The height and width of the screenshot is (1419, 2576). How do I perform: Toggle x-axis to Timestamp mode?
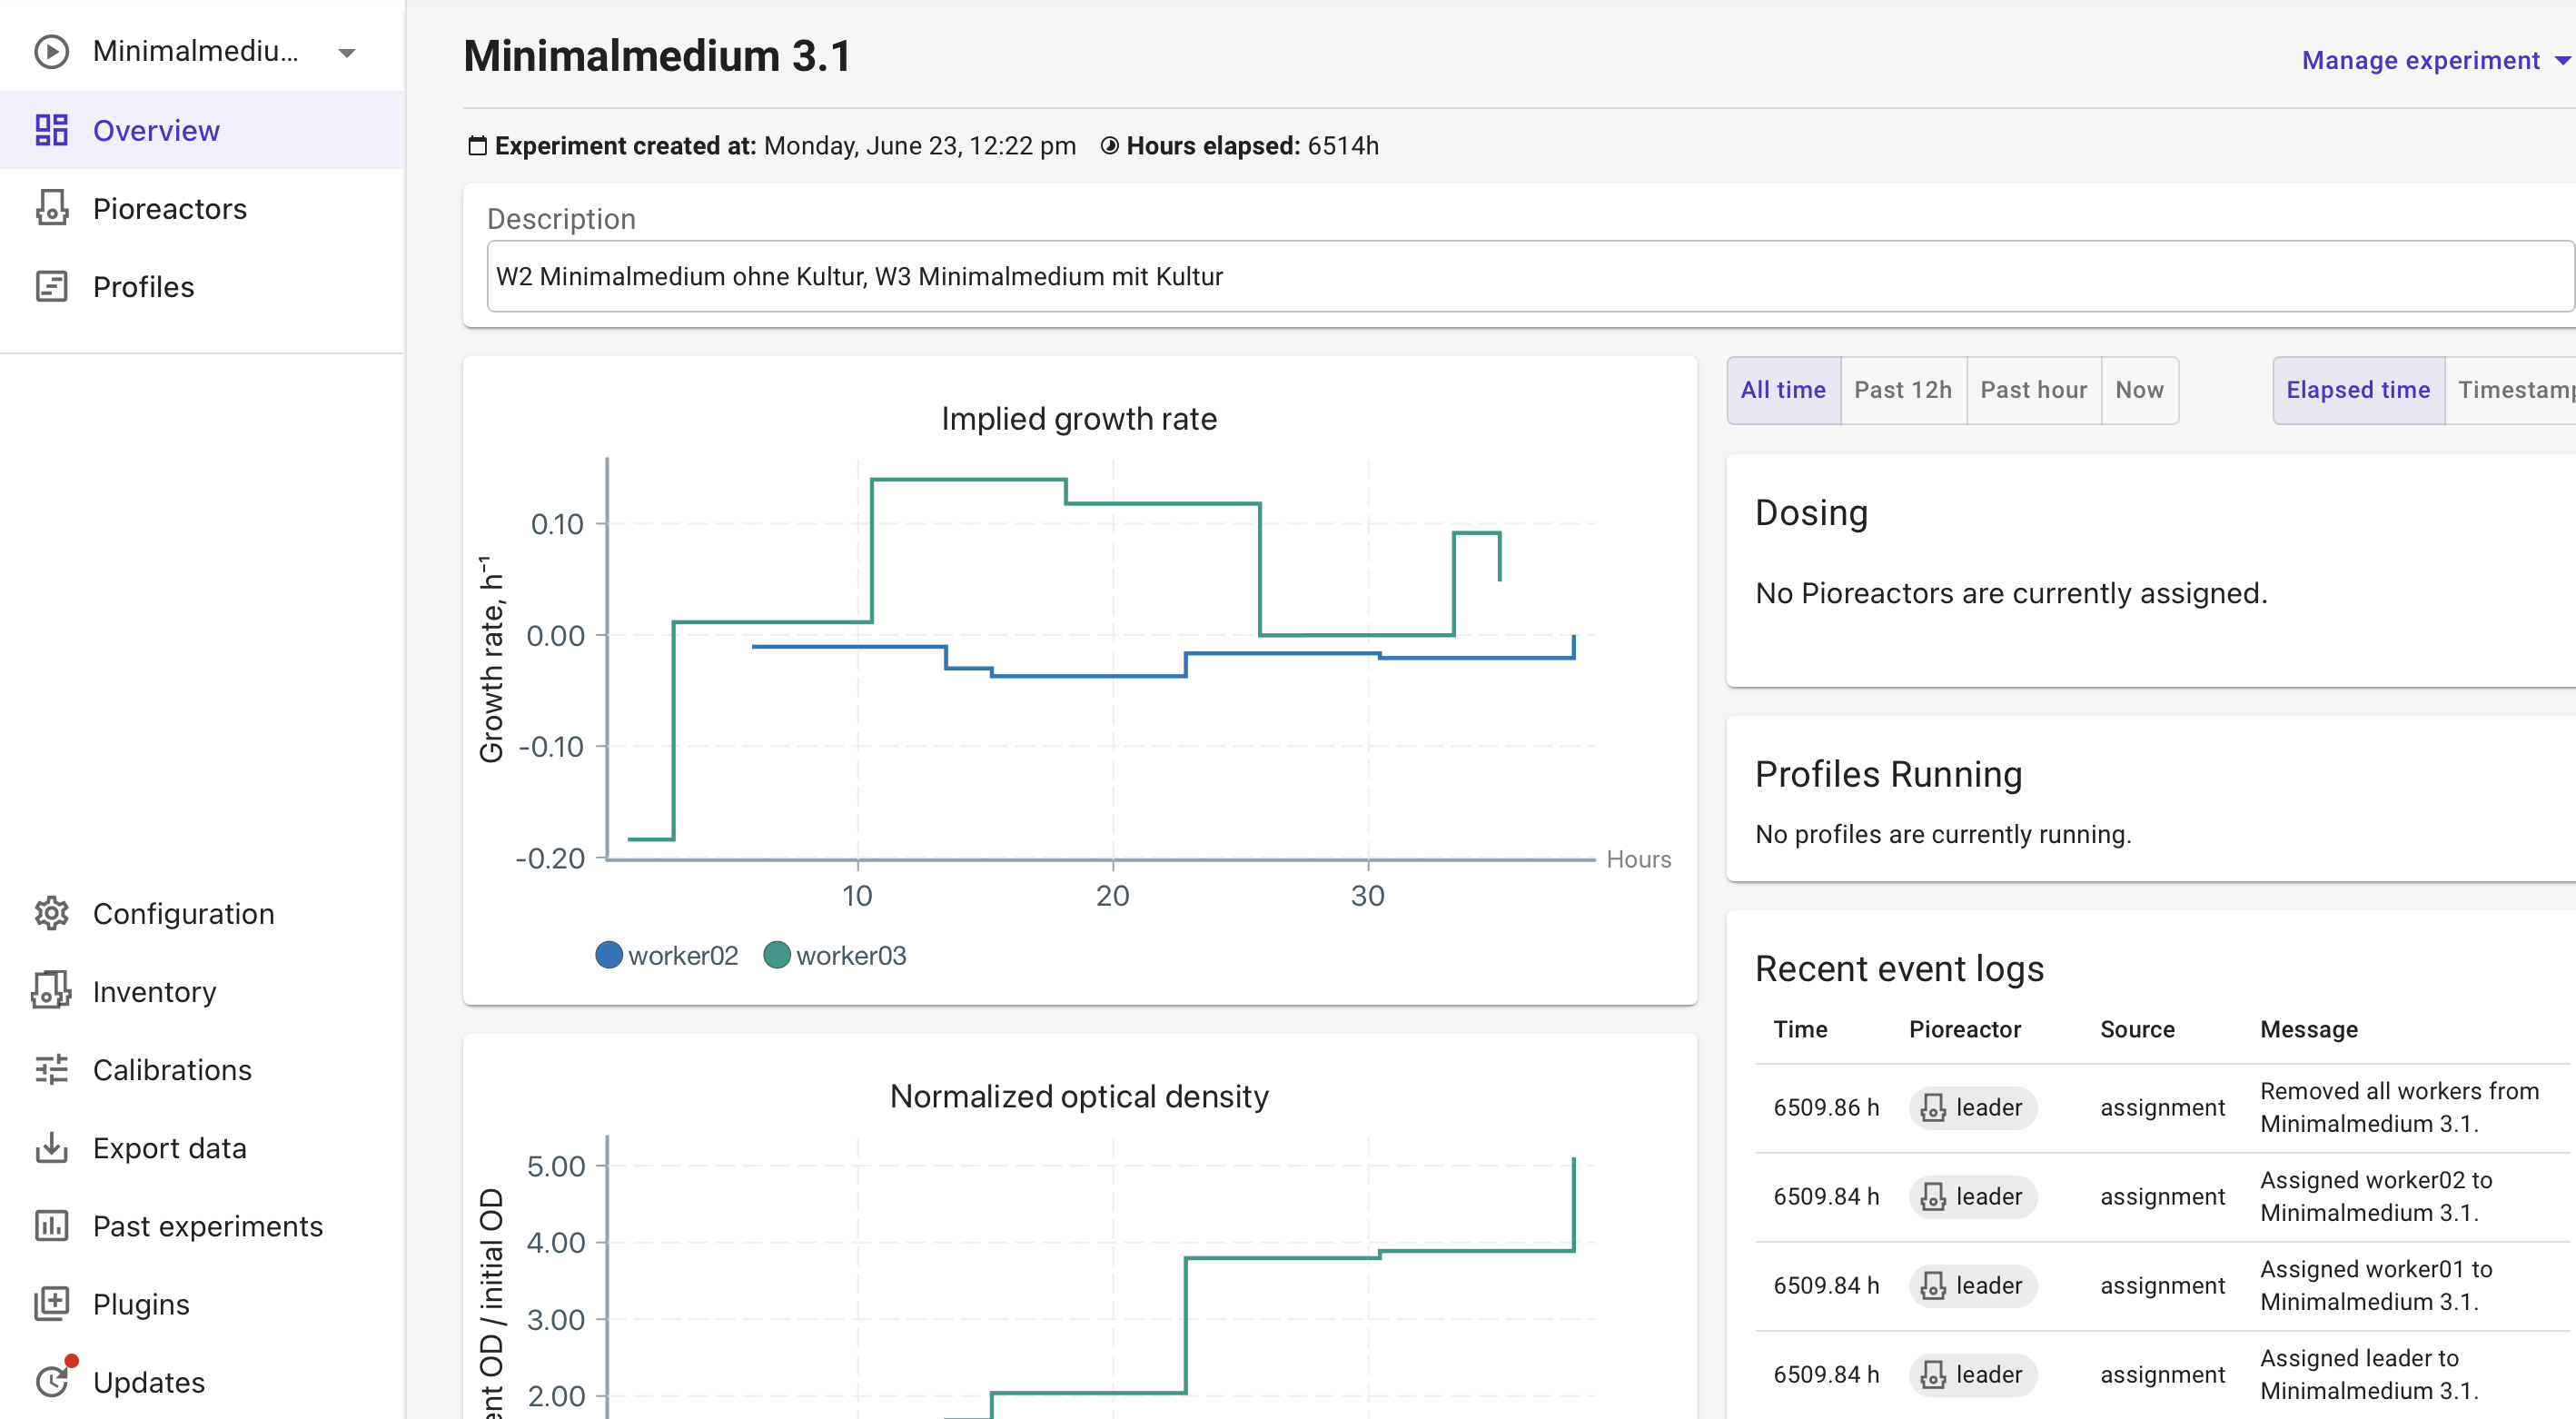pyautogui.click(x=2514, y=390)
